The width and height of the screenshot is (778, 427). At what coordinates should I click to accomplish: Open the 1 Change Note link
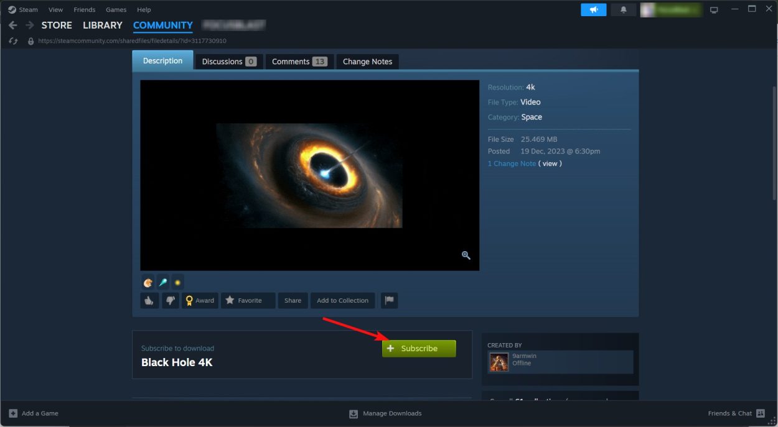click(x=512, y=163)
